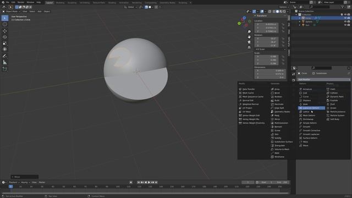Click the viewport pan hand icon

pos(249,37)
